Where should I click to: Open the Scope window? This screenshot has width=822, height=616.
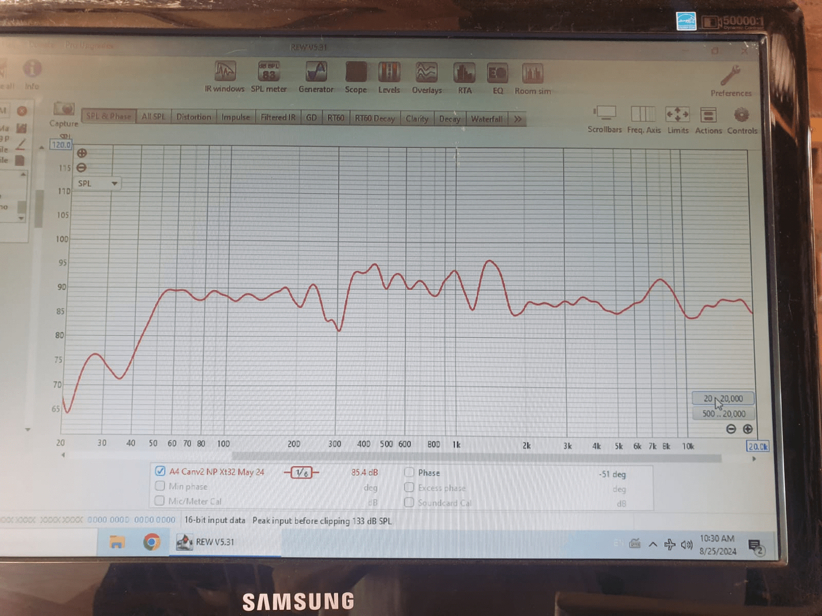(x=356, y=78)
